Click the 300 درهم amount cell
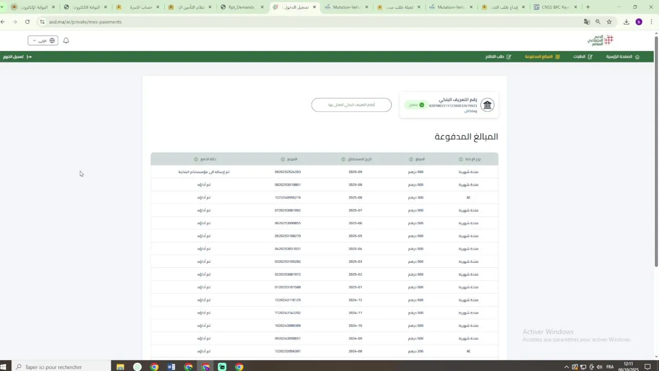Image resolution: width=659 pixels, height=371 pixels. (x=417, y=198)
